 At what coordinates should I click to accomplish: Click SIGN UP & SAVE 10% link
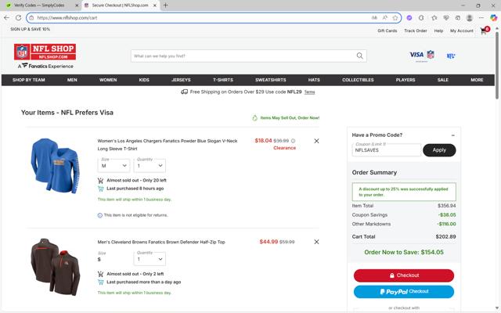pyautogui.click(x=30, y=29)
